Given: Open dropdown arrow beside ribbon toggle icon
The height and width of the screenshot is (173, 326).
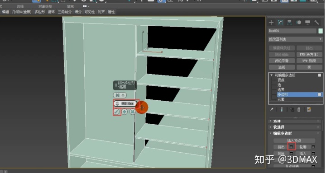Looking at the screenshot, I should coord(89,6).
